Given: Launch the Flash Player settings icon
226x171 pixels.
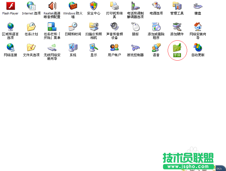Looking at the screenshot, I should [10, 6].
